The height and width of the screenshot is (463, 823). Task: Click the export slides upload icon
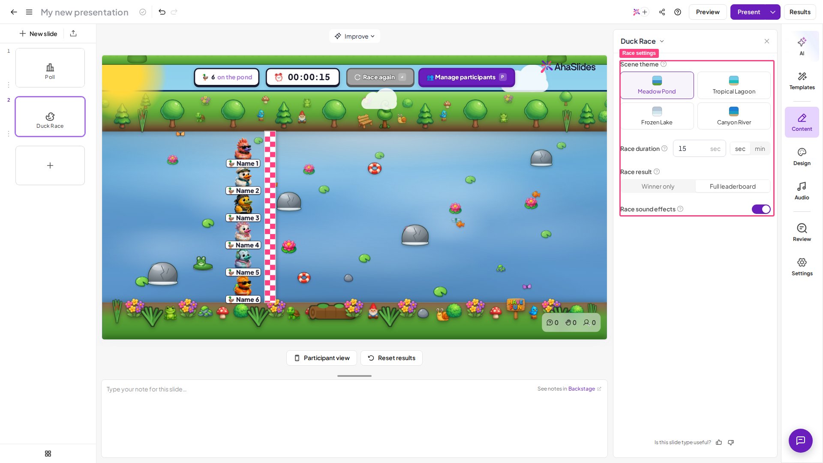[73, 33]
